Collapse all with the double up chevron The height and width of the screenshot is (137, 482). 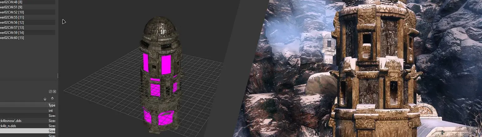point(52,98)
